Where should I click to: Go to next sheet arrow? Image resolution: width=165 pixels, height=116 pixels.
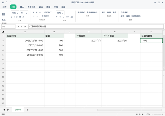8,110
